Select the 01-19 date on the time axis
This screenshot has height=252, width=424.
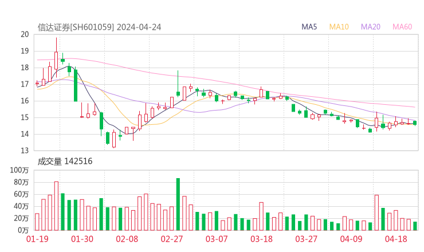tap(37, 239)
